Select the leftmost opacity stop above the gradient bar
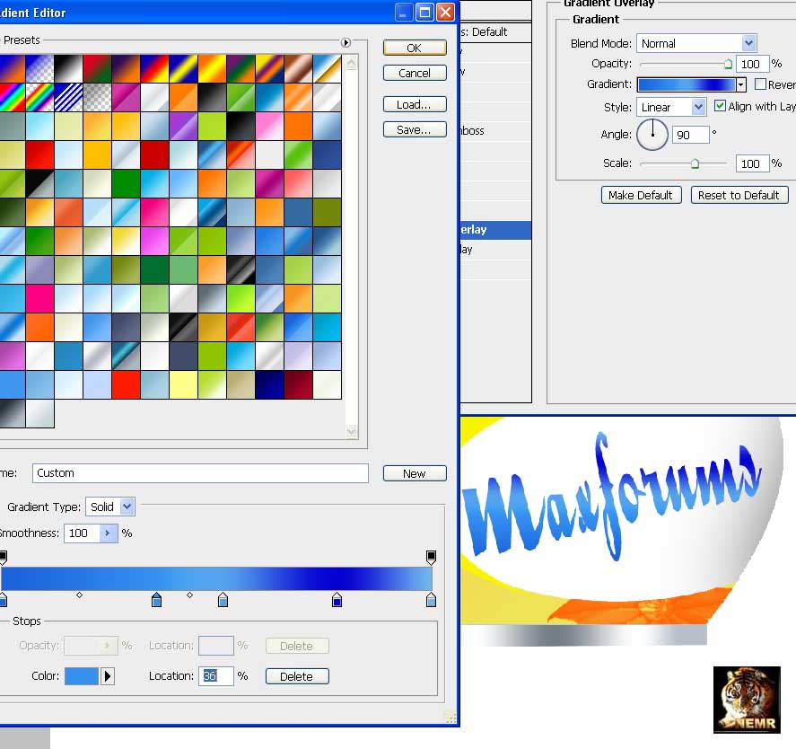The height and width of the screenshot is (749, 796). [3, 558]
